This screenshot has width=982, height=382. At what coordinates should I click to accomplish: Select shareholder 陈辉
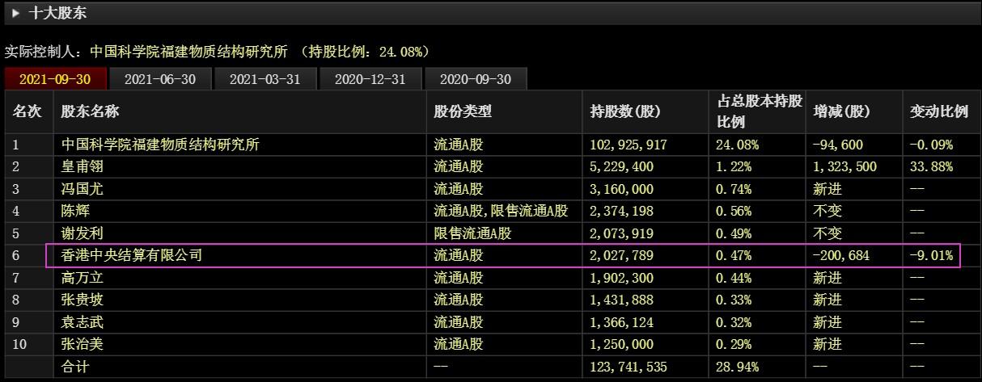76,212
